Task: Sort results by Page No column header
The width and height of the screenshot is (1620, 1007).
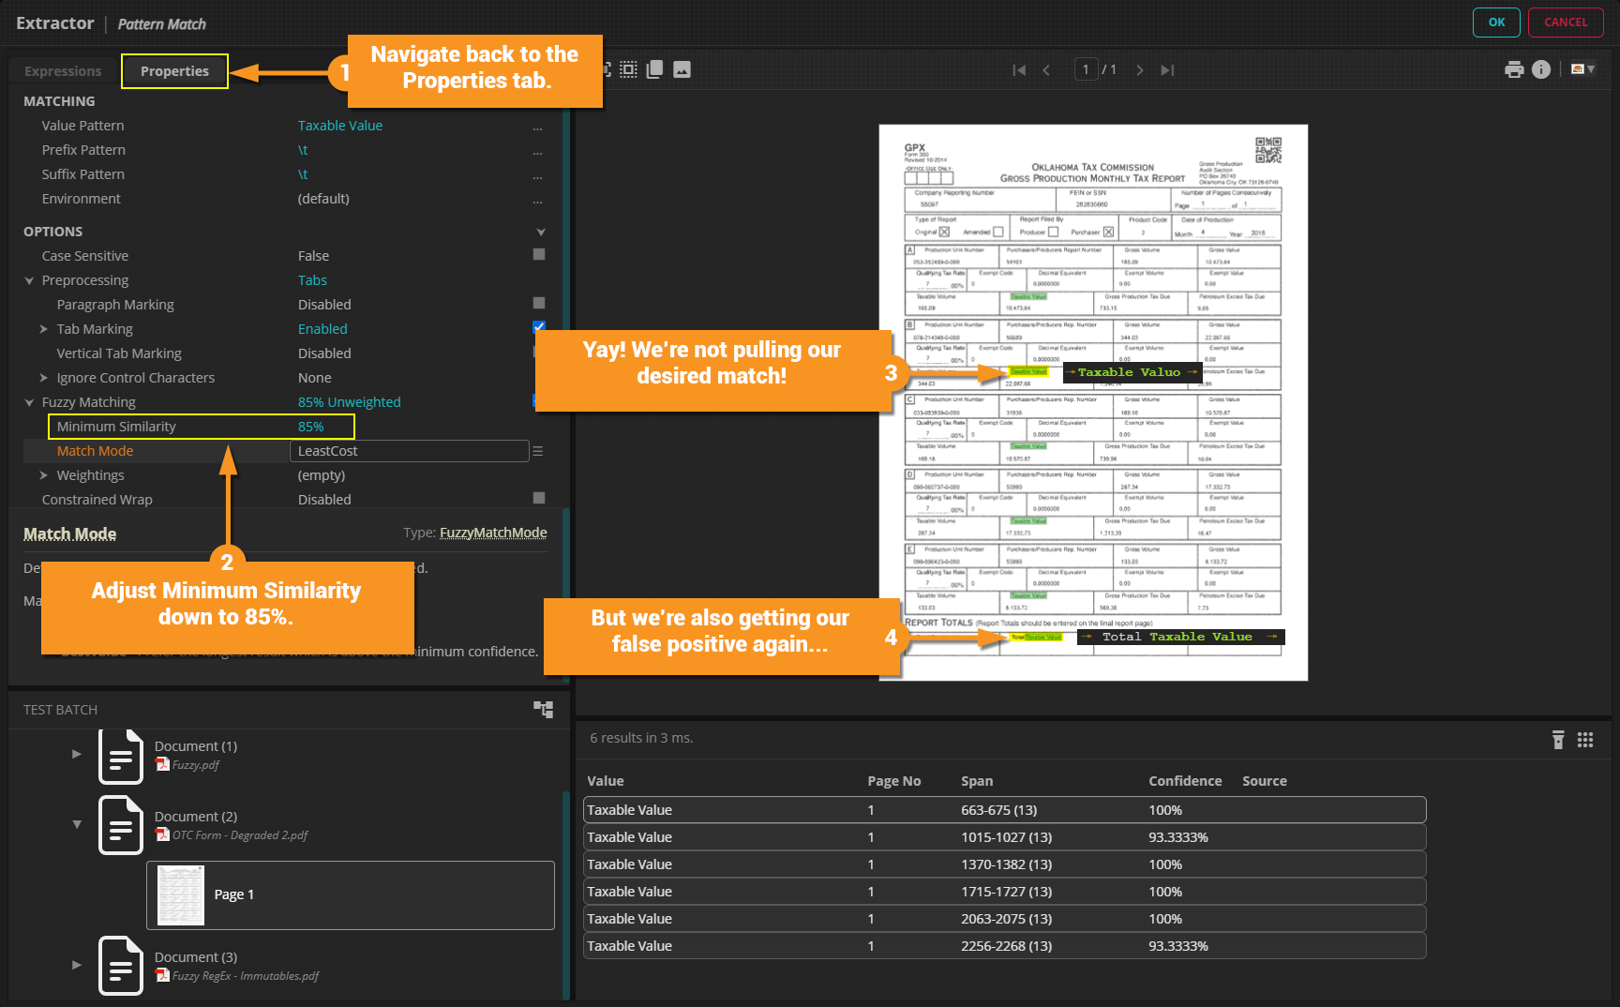Action: [x=894, y=781]
